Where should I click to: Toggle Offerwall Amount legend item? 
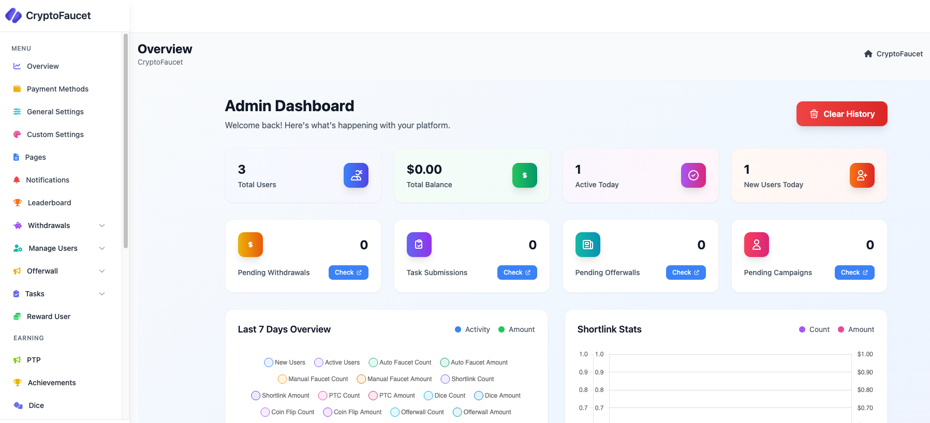point(482,412)
